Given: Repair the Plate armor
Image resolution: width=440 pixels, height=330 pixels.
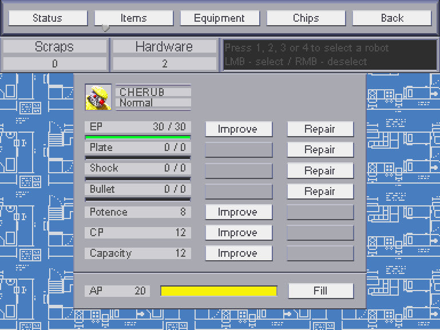Looking at the screenshot, I should pyautogui.click(x=320, y=150).
